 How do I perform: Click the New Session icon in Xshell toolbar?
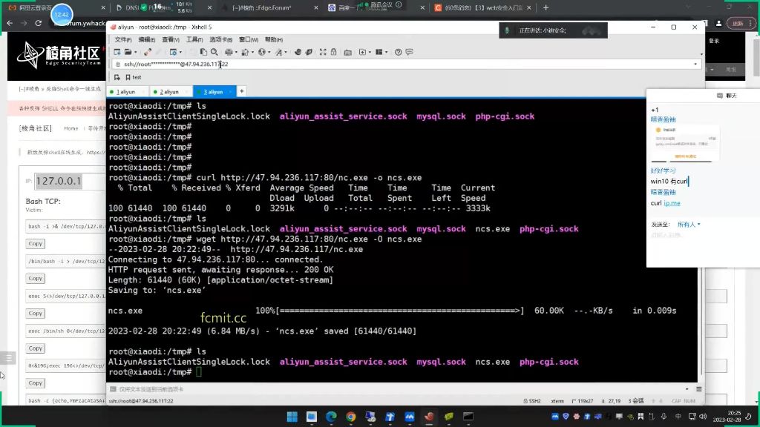117,52
